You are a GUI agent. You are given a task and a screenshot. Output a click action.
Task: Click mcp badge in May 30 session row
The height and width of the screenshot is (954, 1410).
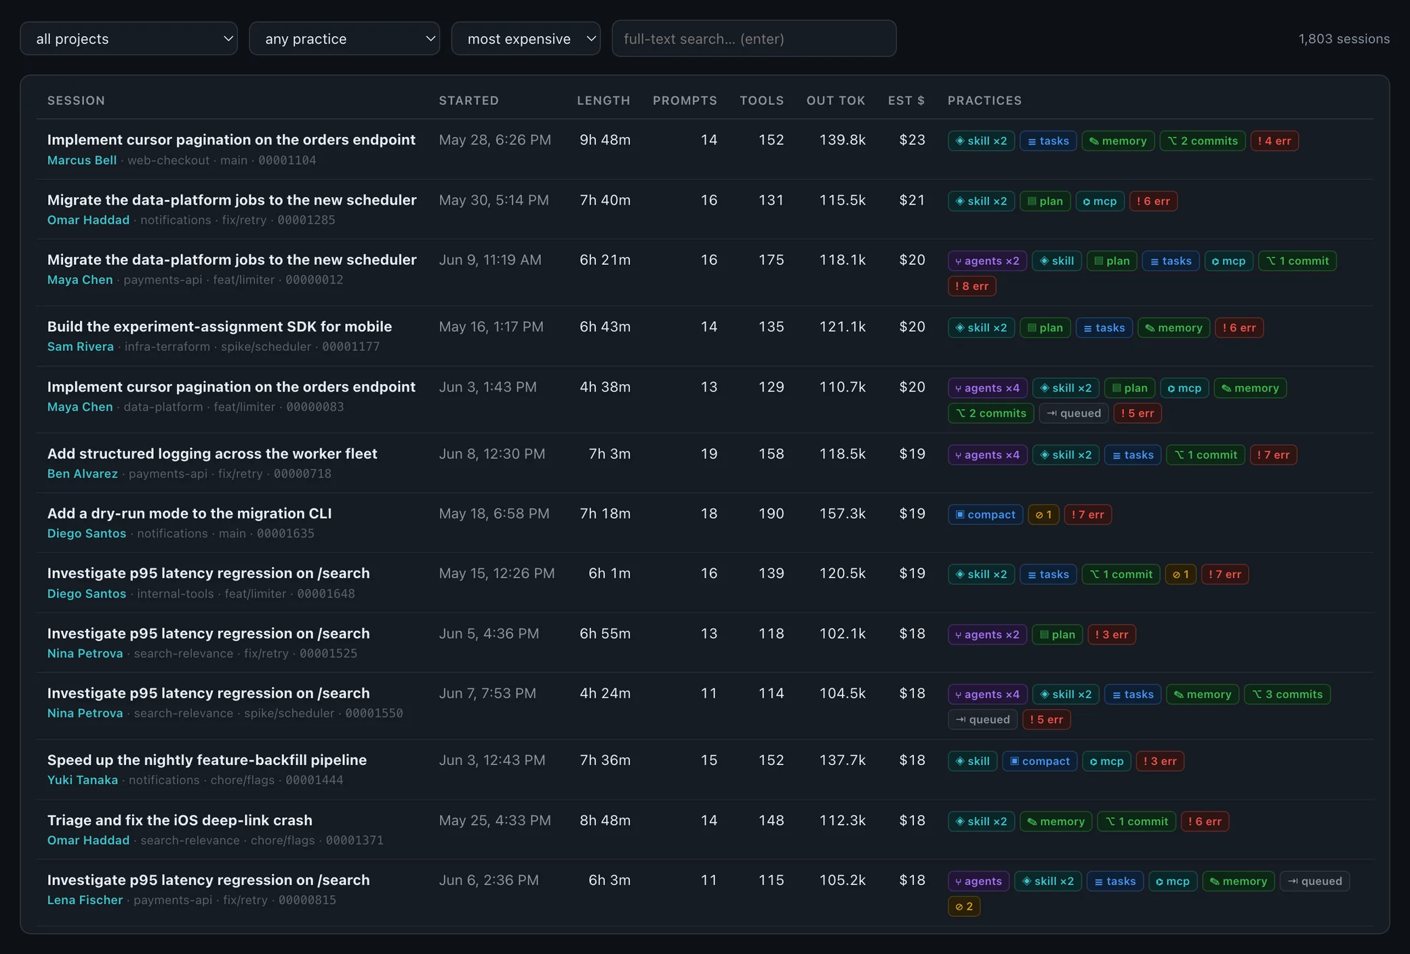(x=1100, y=201)
